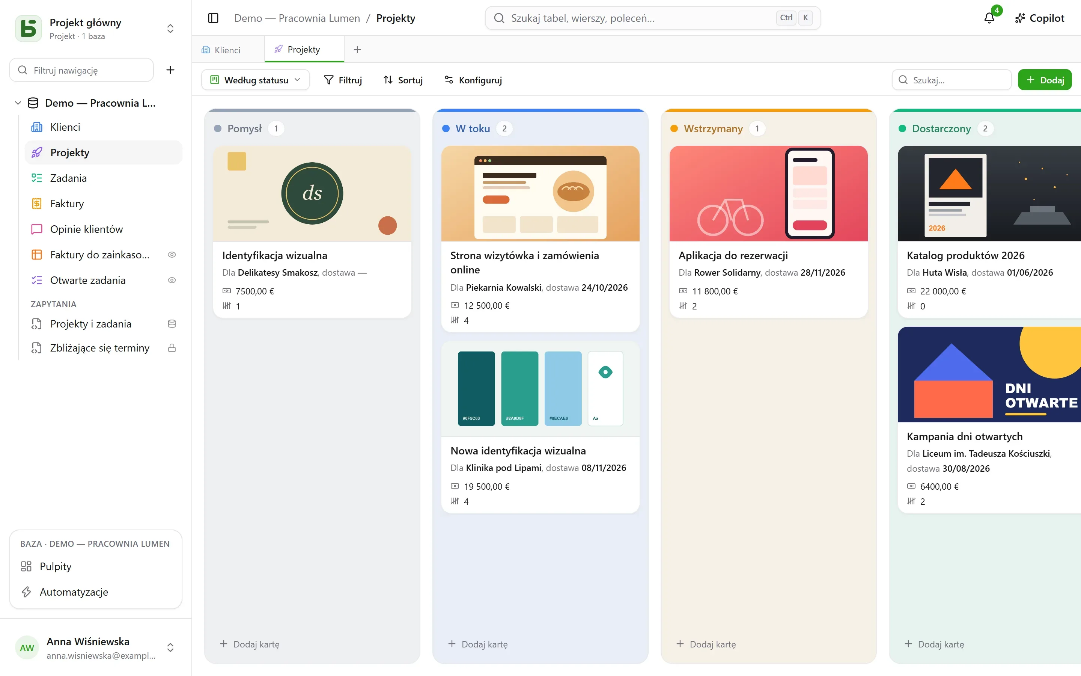This screenshot has height=676, width=1081.
Task: Open Automatyzacje with the lightning icon
Action: pyautogui.click(x=95, y=591)
